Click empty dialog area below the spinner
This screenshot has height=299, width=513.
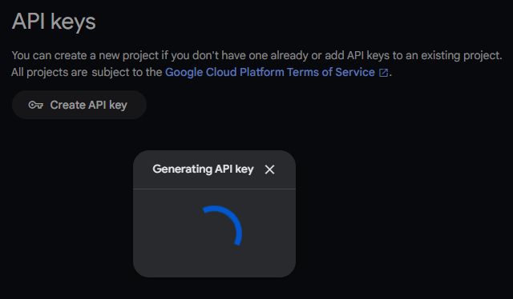[x=214, y=261]
